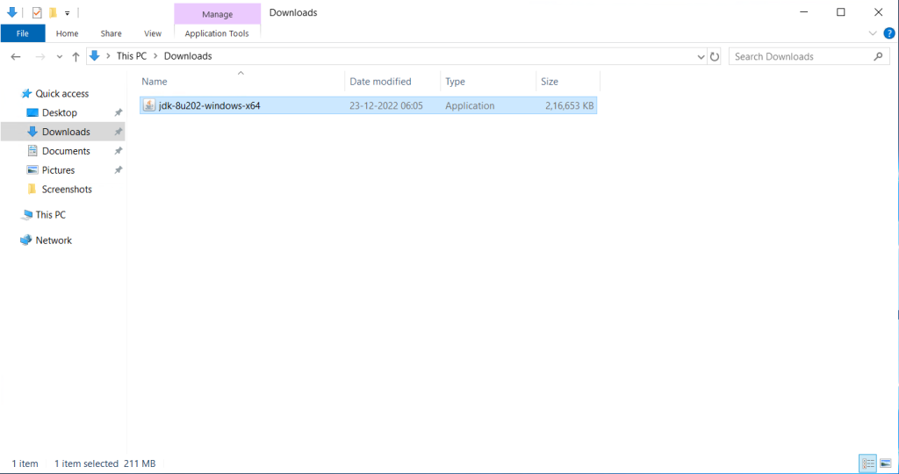This screenshot has height=474, width=899.
Task: Expand the chevron after This PC in address bar
Action: pos(155,56)
